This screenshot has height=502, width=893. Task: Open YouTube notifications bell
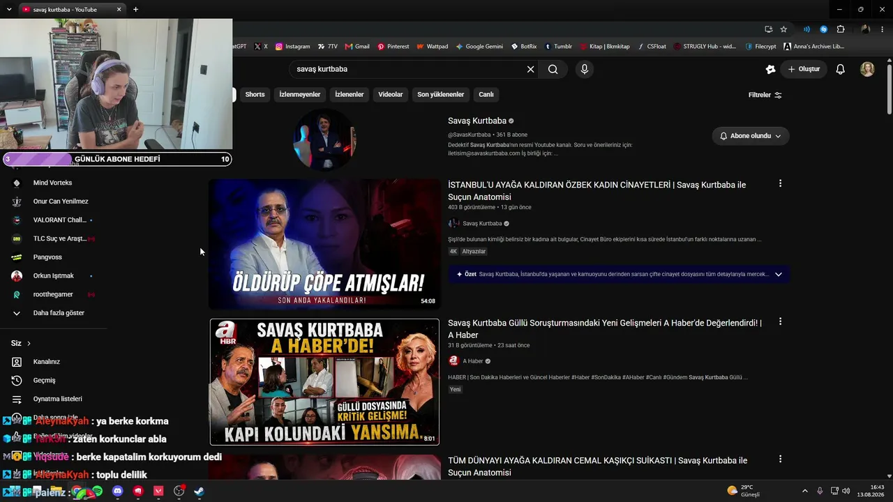[840, 69]
